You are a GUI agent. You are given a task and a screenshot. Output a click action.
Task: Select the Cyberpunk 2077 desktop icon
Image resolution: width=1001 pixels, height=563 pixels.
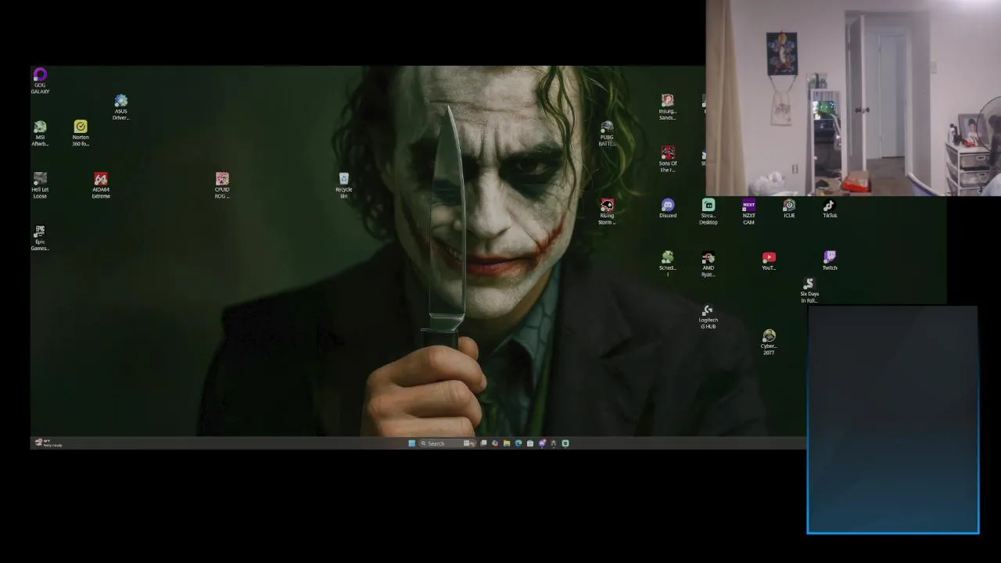(x=769, y=342)
